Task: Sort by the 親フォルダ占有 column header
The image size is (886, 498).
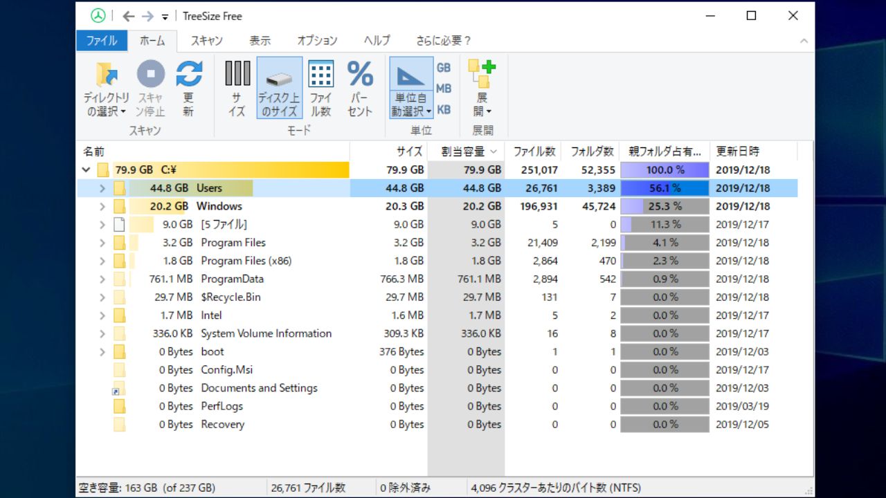Action: point(665,151)
